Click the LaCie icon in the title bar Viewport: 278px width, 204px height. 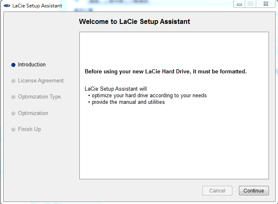7,6
